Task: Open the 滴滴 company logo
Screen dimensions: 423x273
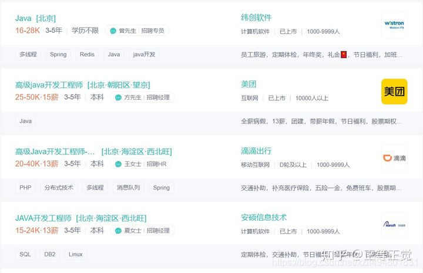Action: 394,158
